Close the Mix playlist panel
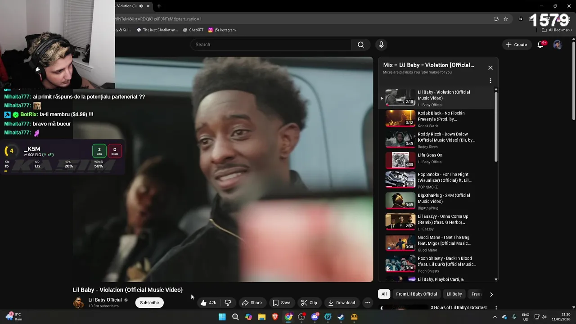 [490, 68]
